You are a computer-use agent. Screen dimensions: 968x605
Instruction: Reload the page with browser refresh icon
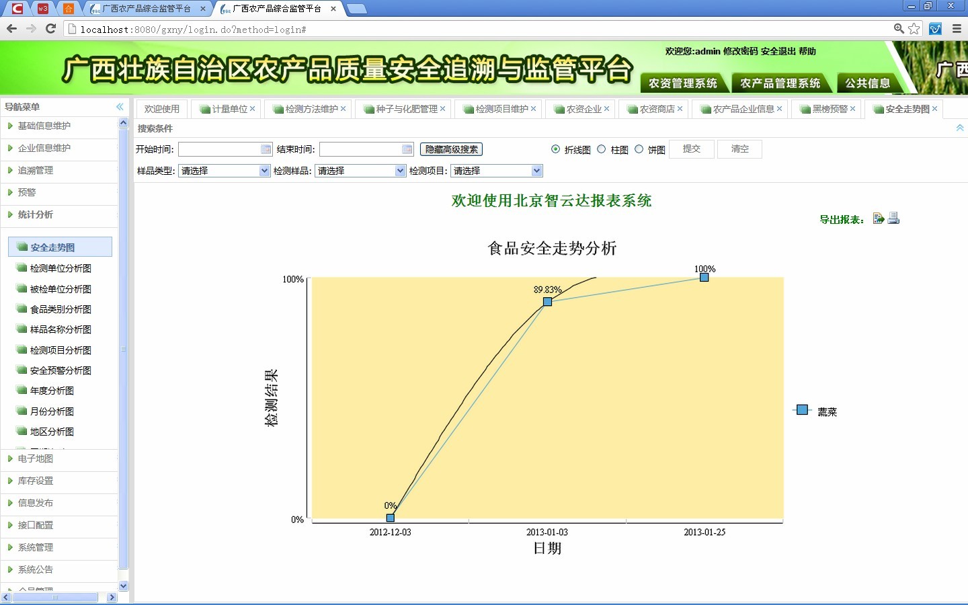[50, 29]
